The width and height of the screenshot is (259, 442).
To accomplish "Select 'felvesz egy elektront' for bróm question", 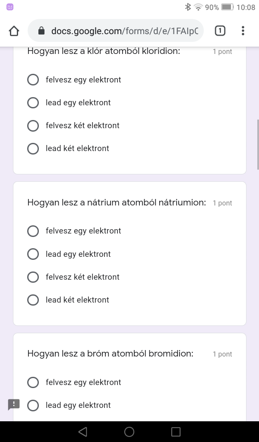I will point(33,382).
